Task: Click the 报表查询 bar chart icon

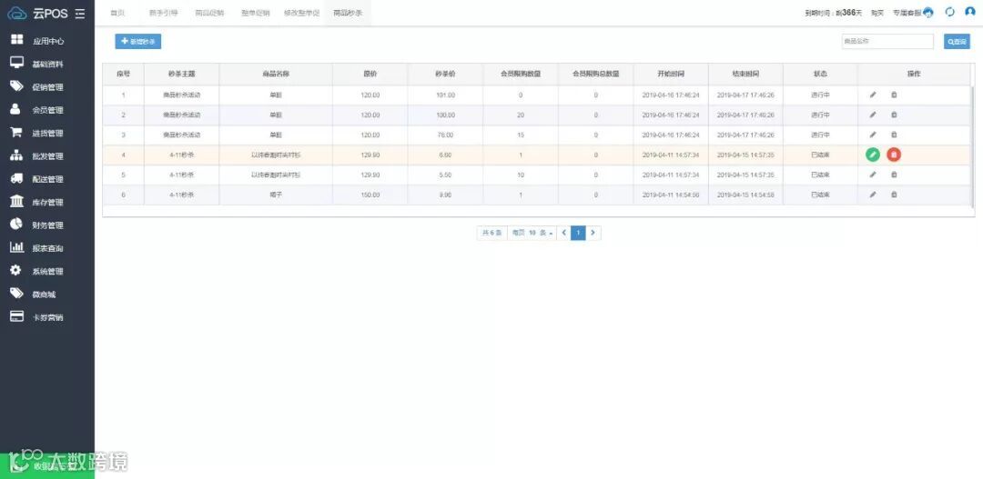Action: click(x=17, y=248)
